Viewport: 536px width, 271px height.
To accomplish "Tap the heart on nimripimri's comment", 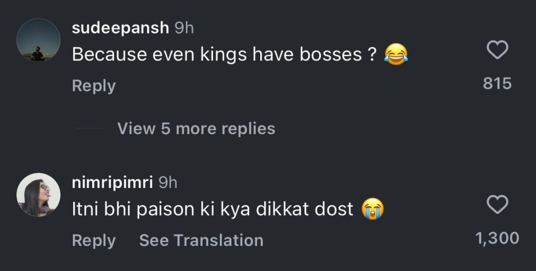I will [x=497, y=206].
